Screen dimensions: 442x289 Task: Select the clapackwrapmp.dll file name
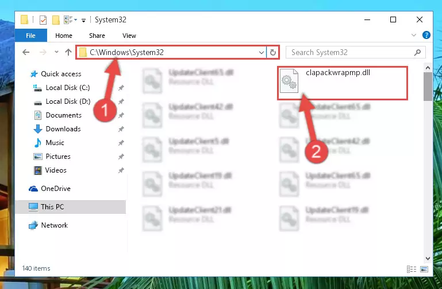[x=338, y=72]
